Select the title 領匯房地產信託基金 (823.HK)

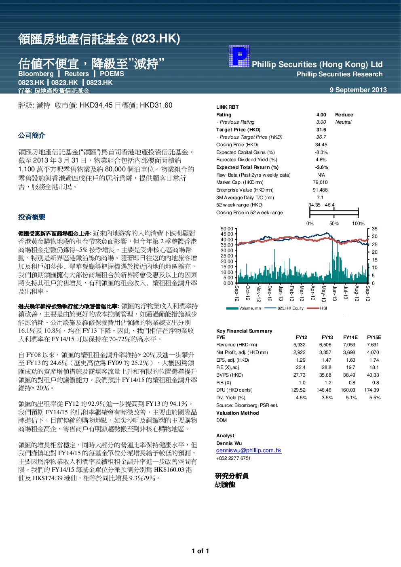(x=99, y=39)
